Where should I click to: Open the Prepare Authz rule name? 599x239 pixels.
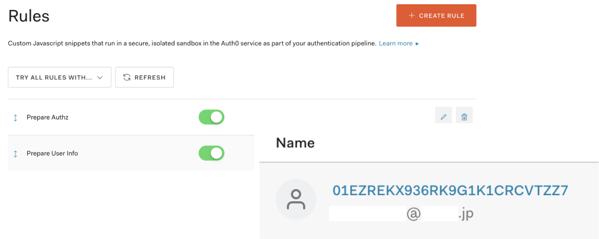coord(47,118)
